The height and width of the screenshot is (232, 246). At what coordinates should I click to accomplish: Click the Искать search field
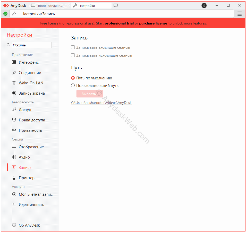[x=32, y=45]
